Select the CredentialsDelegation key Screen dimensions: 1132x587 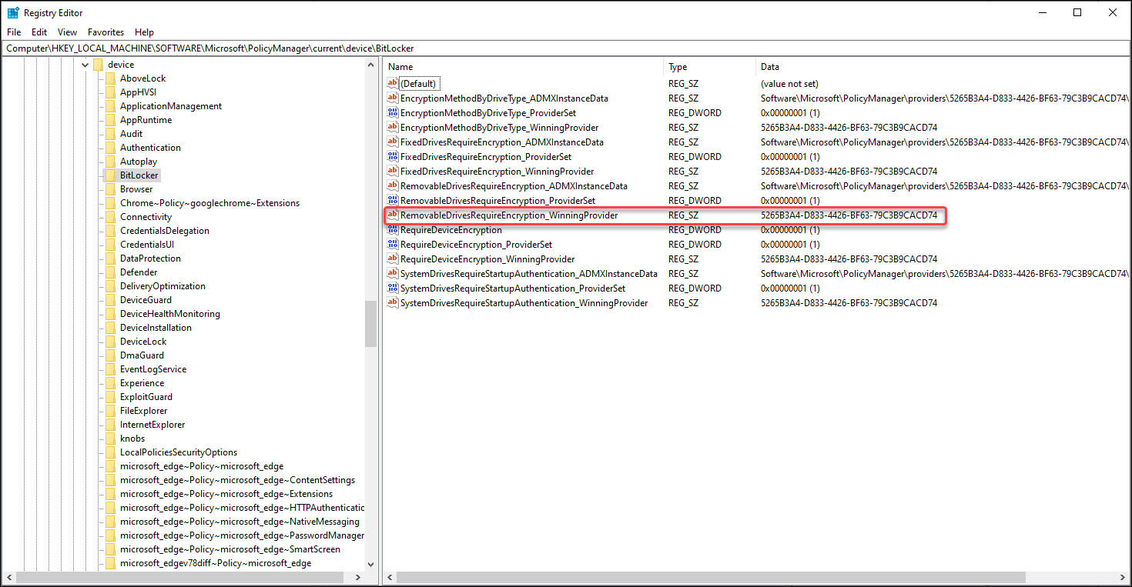(165, 230)
